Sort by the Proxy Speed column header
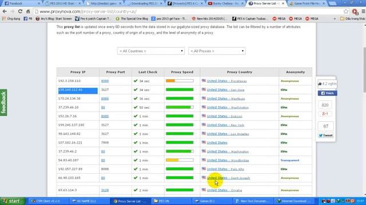Viewport: 366px width, 205px height. 182,72
